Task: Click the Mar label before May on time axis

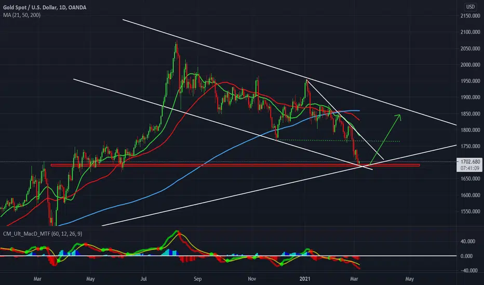Action: (37, 279)
